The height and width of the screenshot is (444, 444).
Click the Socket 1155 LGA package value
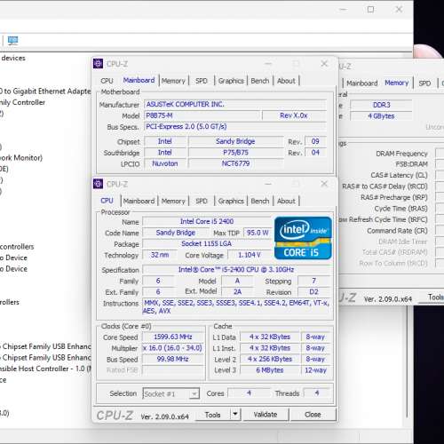207,243
